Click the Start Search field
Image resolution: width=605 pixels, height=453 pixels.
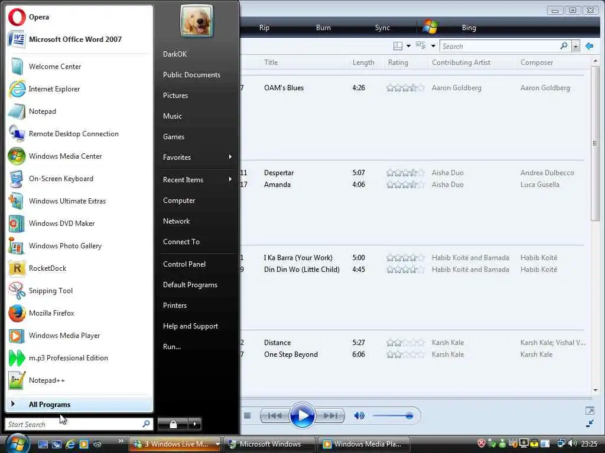79,424
